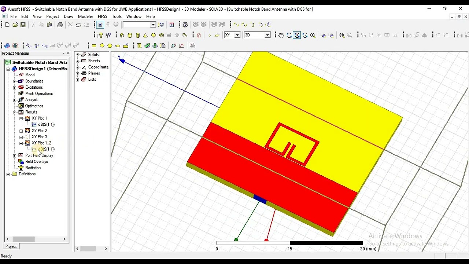The width and height of the screenshot is (469, 264).
Task: Select the Port Field Display item
Action: (39, 155)
